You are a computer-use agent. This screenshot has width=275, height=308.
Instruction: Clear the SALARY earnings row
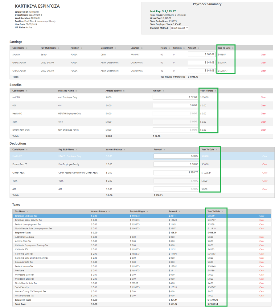coord(263,55)
